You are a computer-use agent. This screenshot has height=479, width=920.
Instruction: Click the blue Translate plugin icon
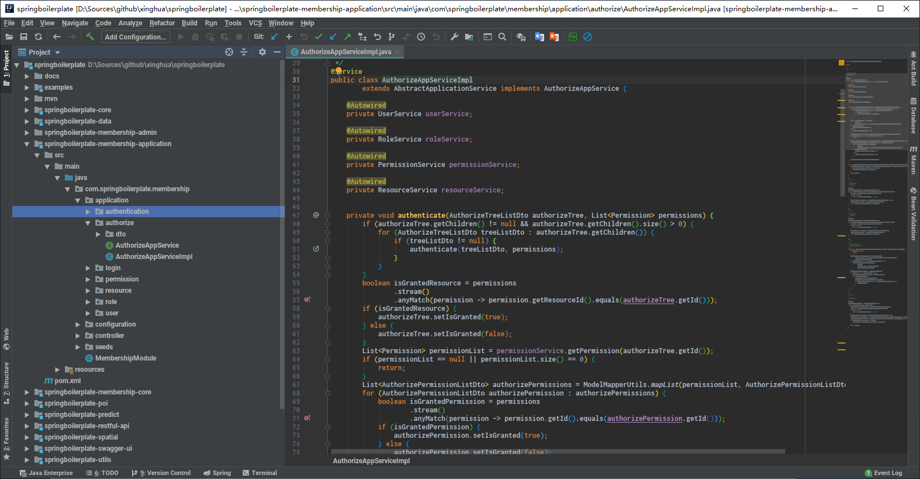(x=540, y=37)
